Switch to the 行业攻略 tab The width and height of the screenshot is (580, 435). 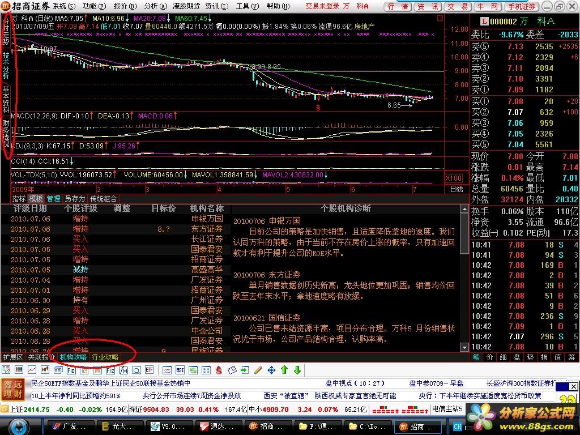105,357
